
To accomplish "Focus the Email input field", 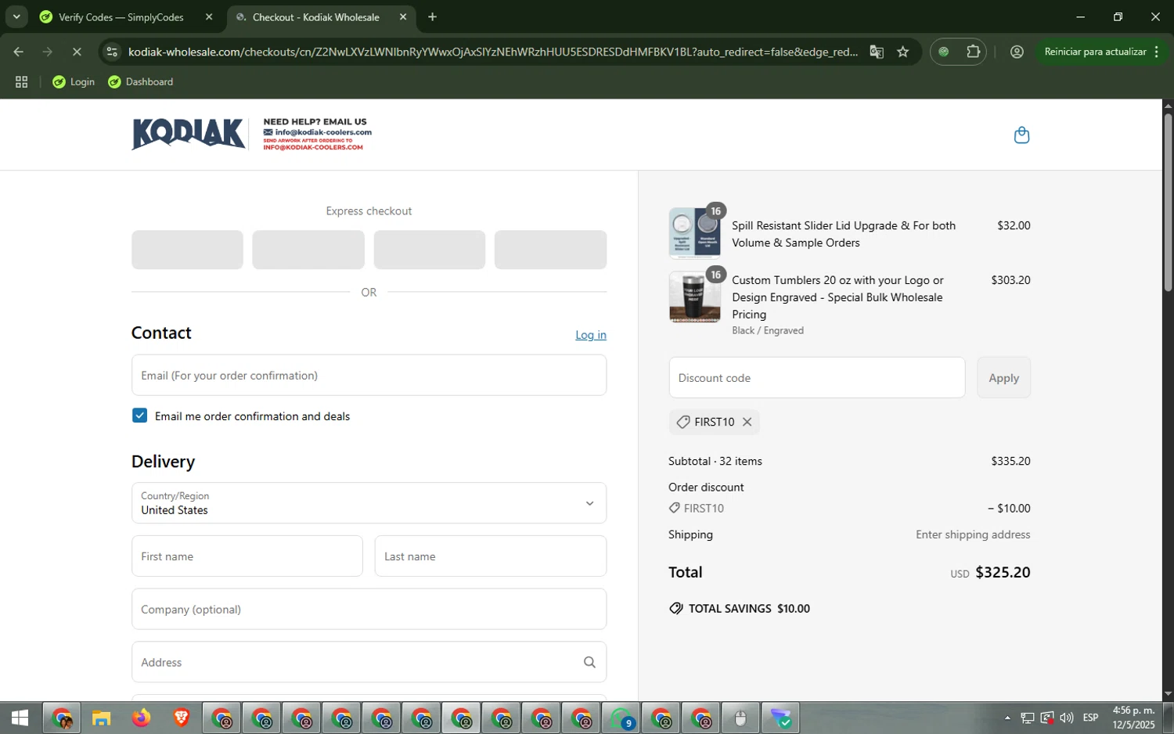I will (x=369, y=376).
